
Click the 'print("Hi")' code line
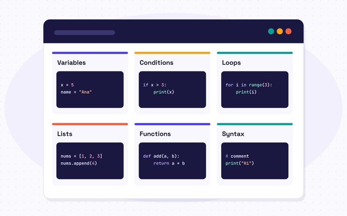(x=239, y=163)
